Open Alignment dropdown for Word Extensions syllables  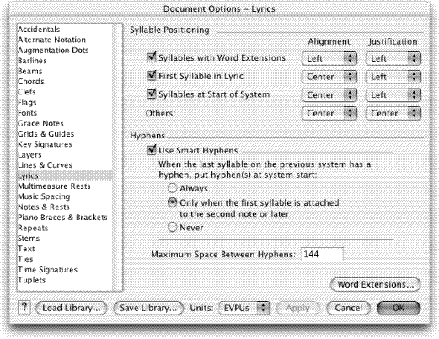point(329,58)
